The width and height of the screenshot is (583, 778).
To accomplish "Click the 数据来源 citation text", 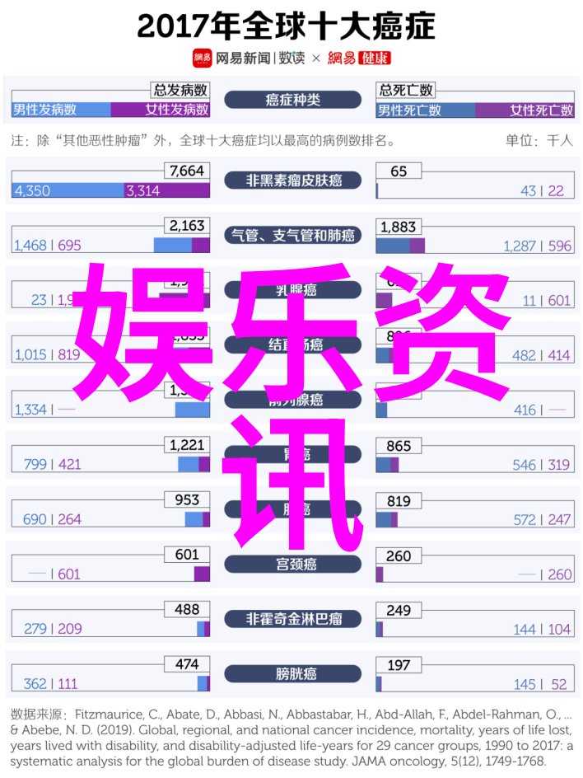I will point(291,738).
